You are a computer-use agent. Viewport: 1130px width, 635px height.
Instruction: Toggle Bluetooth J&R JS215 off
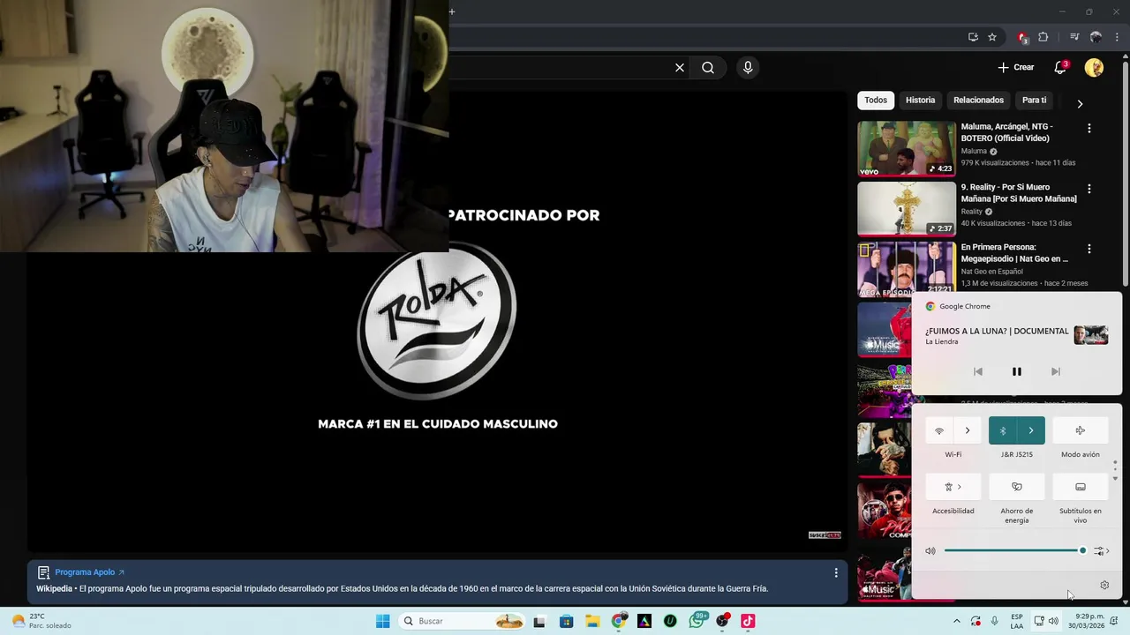1003,430
